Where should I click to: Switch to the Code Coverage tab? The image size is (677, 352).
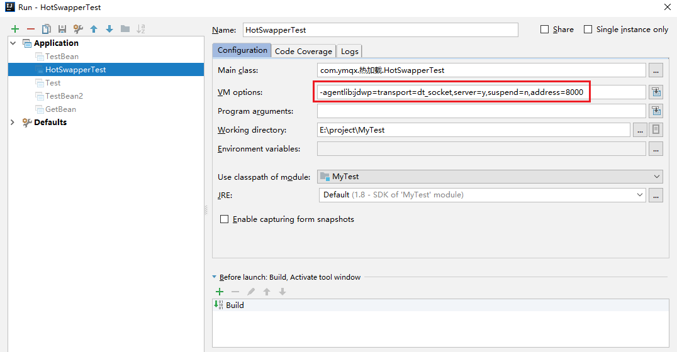303,52
